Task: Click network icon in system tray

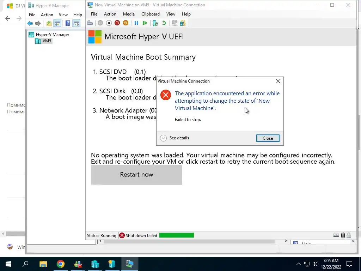Action: (307, 264)
